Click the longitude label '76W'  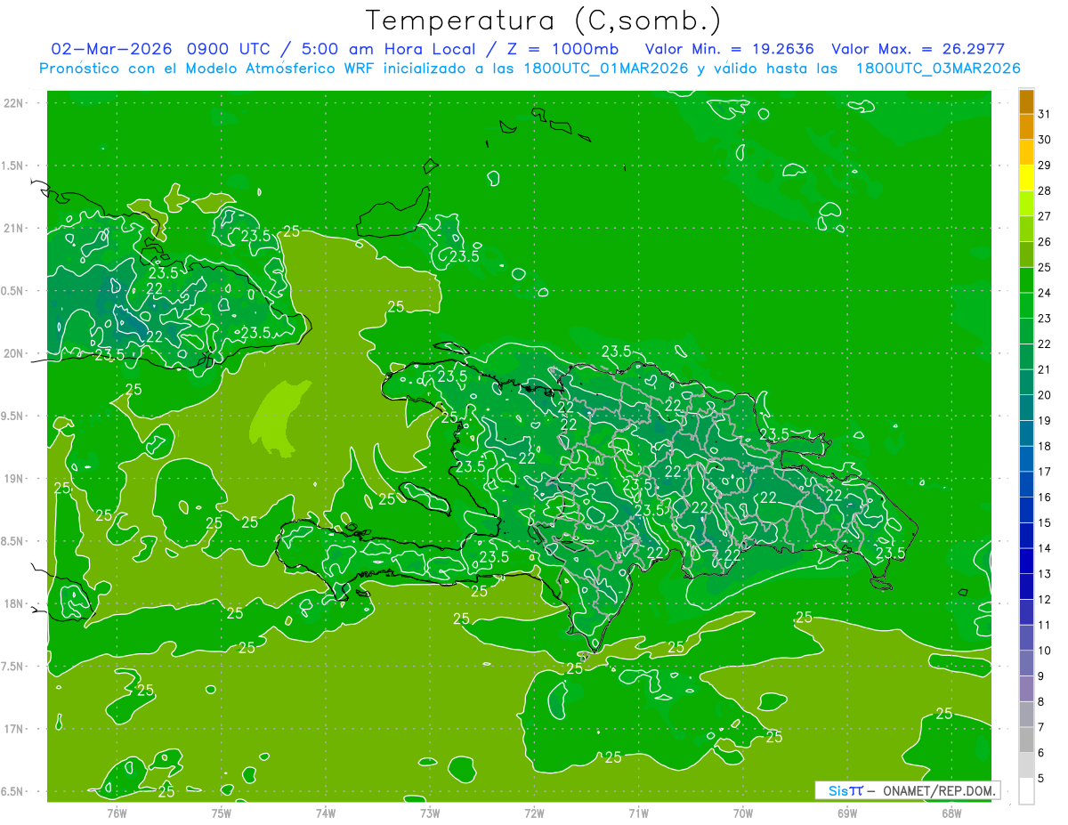point(117,813)
